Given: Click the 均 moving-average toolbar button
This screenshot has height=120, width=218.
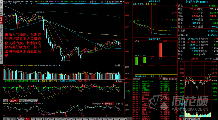Looking at the screenshot, I should point(105,1).
